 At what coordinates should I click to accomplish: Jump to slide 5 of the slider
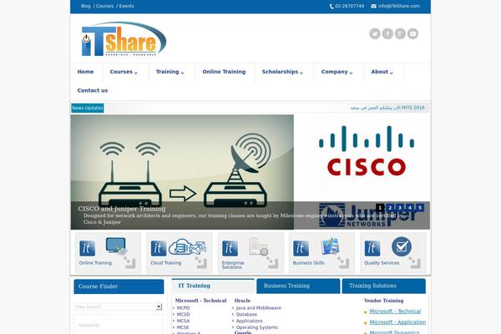coord(420,208)
